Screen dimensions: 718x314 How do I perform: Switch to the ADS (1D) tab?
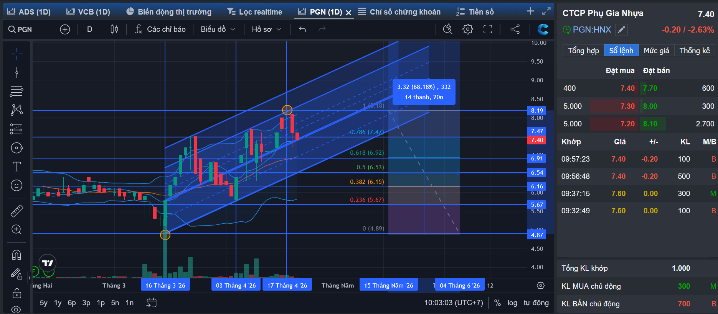(x=29, y=12)
